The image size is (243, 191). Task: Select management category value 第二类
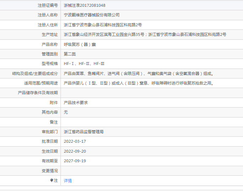click(x=70, y=54)
